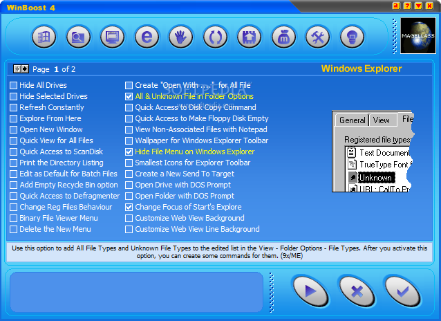Enable Quick View for All Files

13,141
